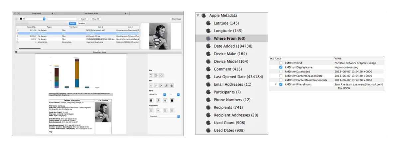
Task: Click the Paste clipboard icon
Action: [x=172, y=86]
